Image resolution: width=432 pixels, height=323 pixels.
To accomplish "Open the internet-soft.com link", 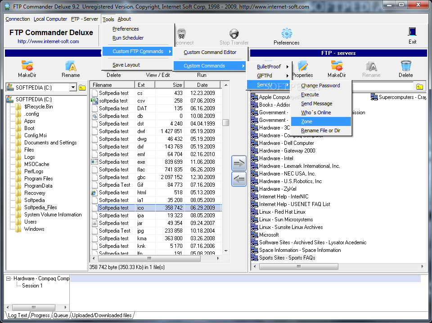I will click(x=48, y=41).
